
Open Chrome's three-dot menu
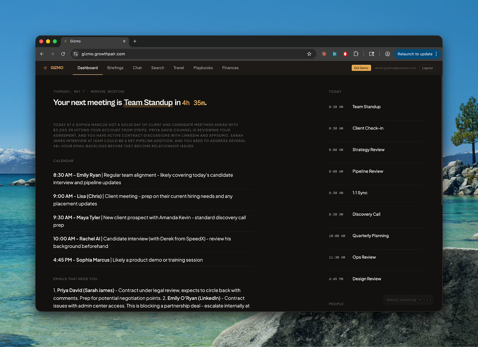point(436,54)
